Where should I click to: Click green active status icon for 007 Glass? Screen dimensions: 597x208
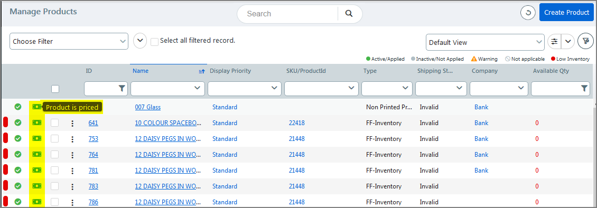pyautogui.click(x=18, y=107)
